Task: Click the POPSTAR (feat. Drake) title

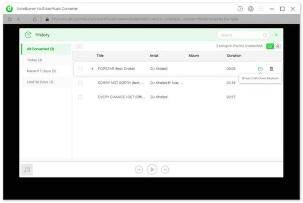Action: click(116, 69)
